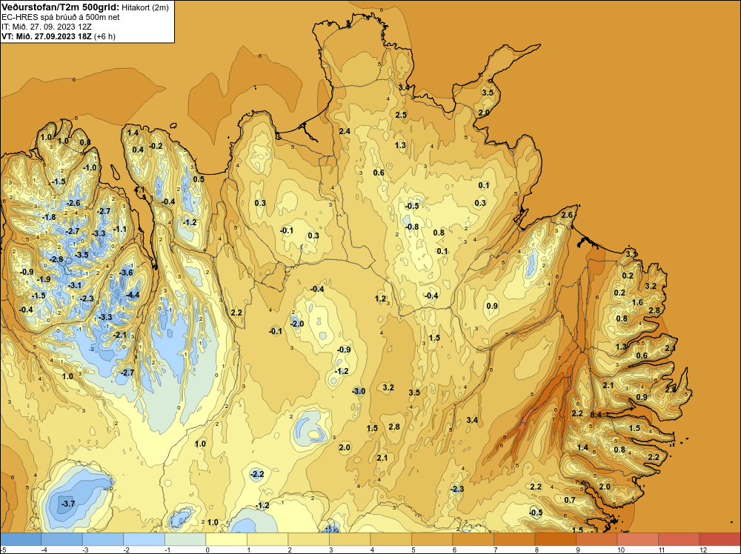Click the valid time "VT: Mið. 27.09.2023 18Z"
The height and width of the screenshot is (554, 741).
pyautogui.click(x=47, y=36)
